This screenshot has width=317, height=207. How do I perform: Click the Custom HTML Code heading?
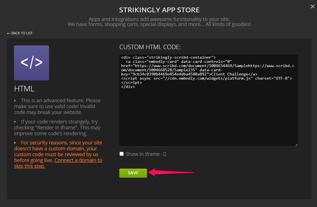[150, 47]
